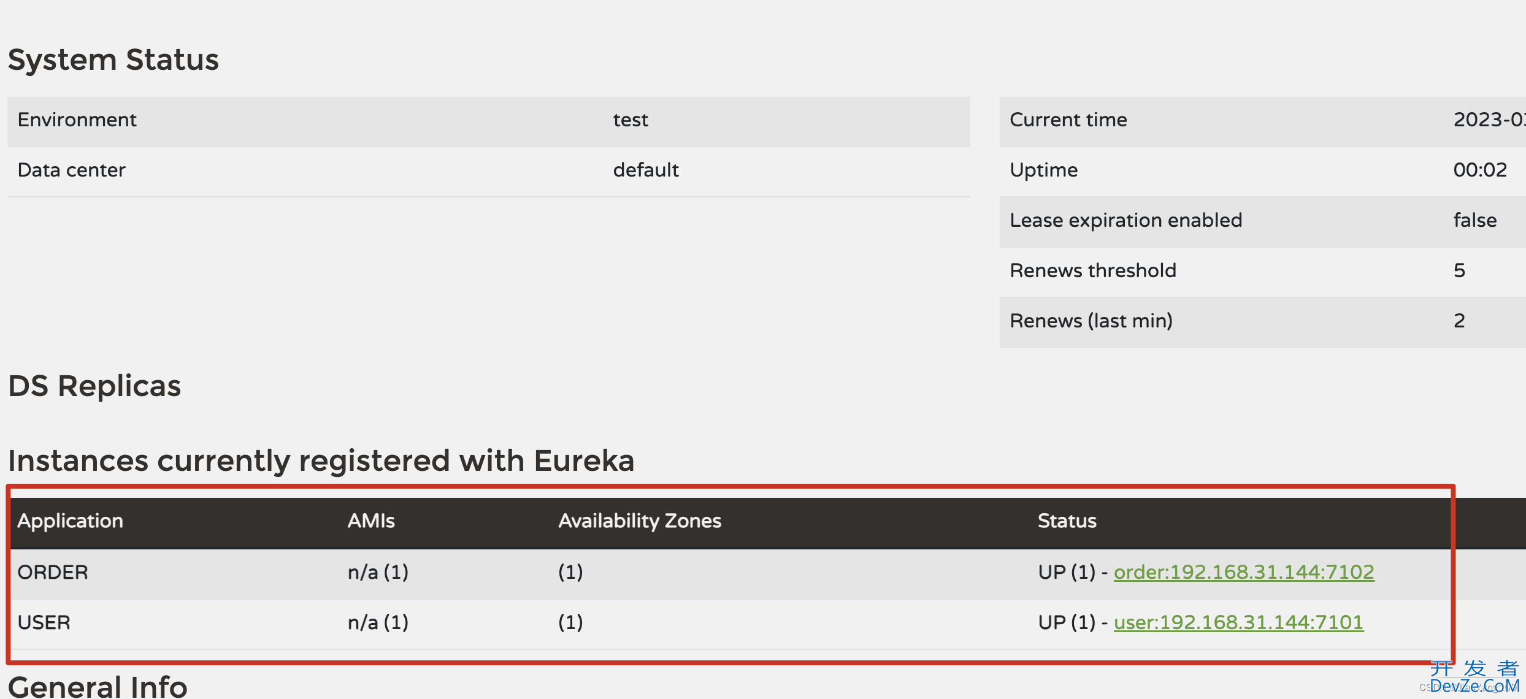The width and height of the screenshot is (1526, 699).
Task: Click the Uptime row label
Action: click(1043, 170)
